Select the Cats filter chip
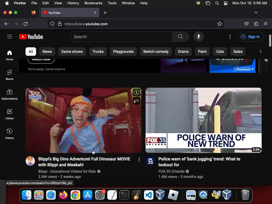The width and height of the screenshot is (272, 204). coord(220,52)
